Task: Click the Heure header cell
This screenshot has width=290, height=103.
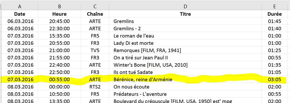Action: [59, 14]
